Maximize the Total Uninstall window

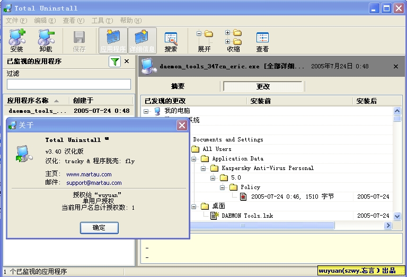tap(386, 8)
